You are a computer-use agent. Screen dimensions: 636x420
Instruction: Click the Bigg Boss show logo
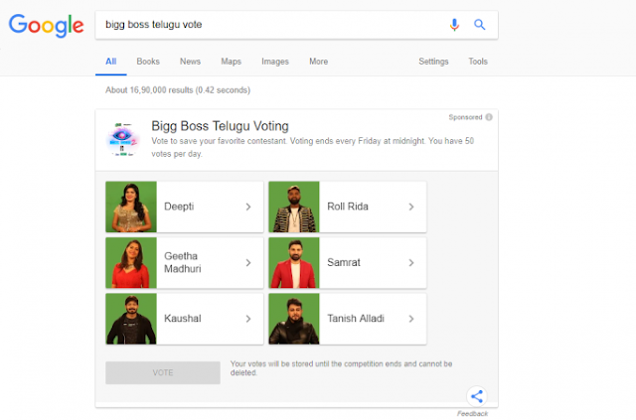click(122, 140)
